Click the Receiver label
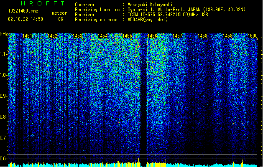This screenshot has height=167, width=263. pyautogui.click(x=85, y=15)
